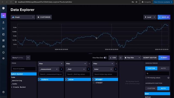This screenshot has height=98, width=174.
Task: Uncheck the BTCUSDT ticker checkbox
Action: coord(94,79)
